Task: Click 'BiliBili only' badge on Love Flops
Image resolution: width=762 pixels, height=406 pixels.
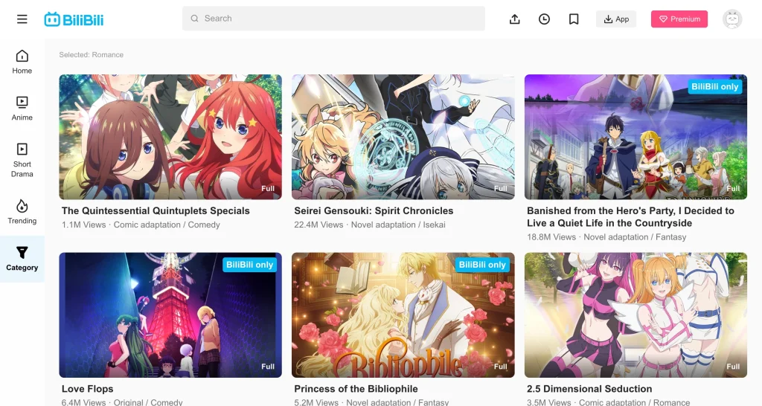Action: [249, 265]
